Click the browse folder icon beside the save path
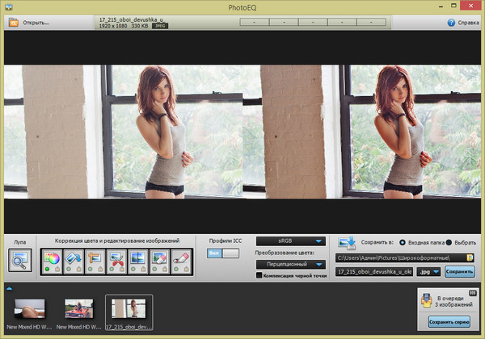 click(470, 257)
